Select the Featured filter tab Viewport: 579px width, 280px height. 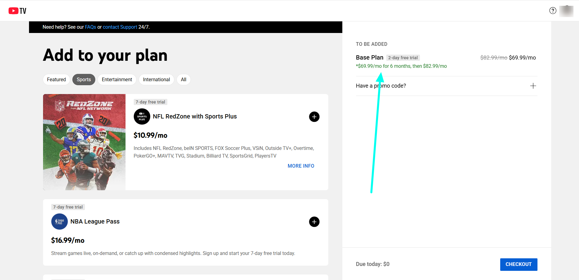point(56,80)
